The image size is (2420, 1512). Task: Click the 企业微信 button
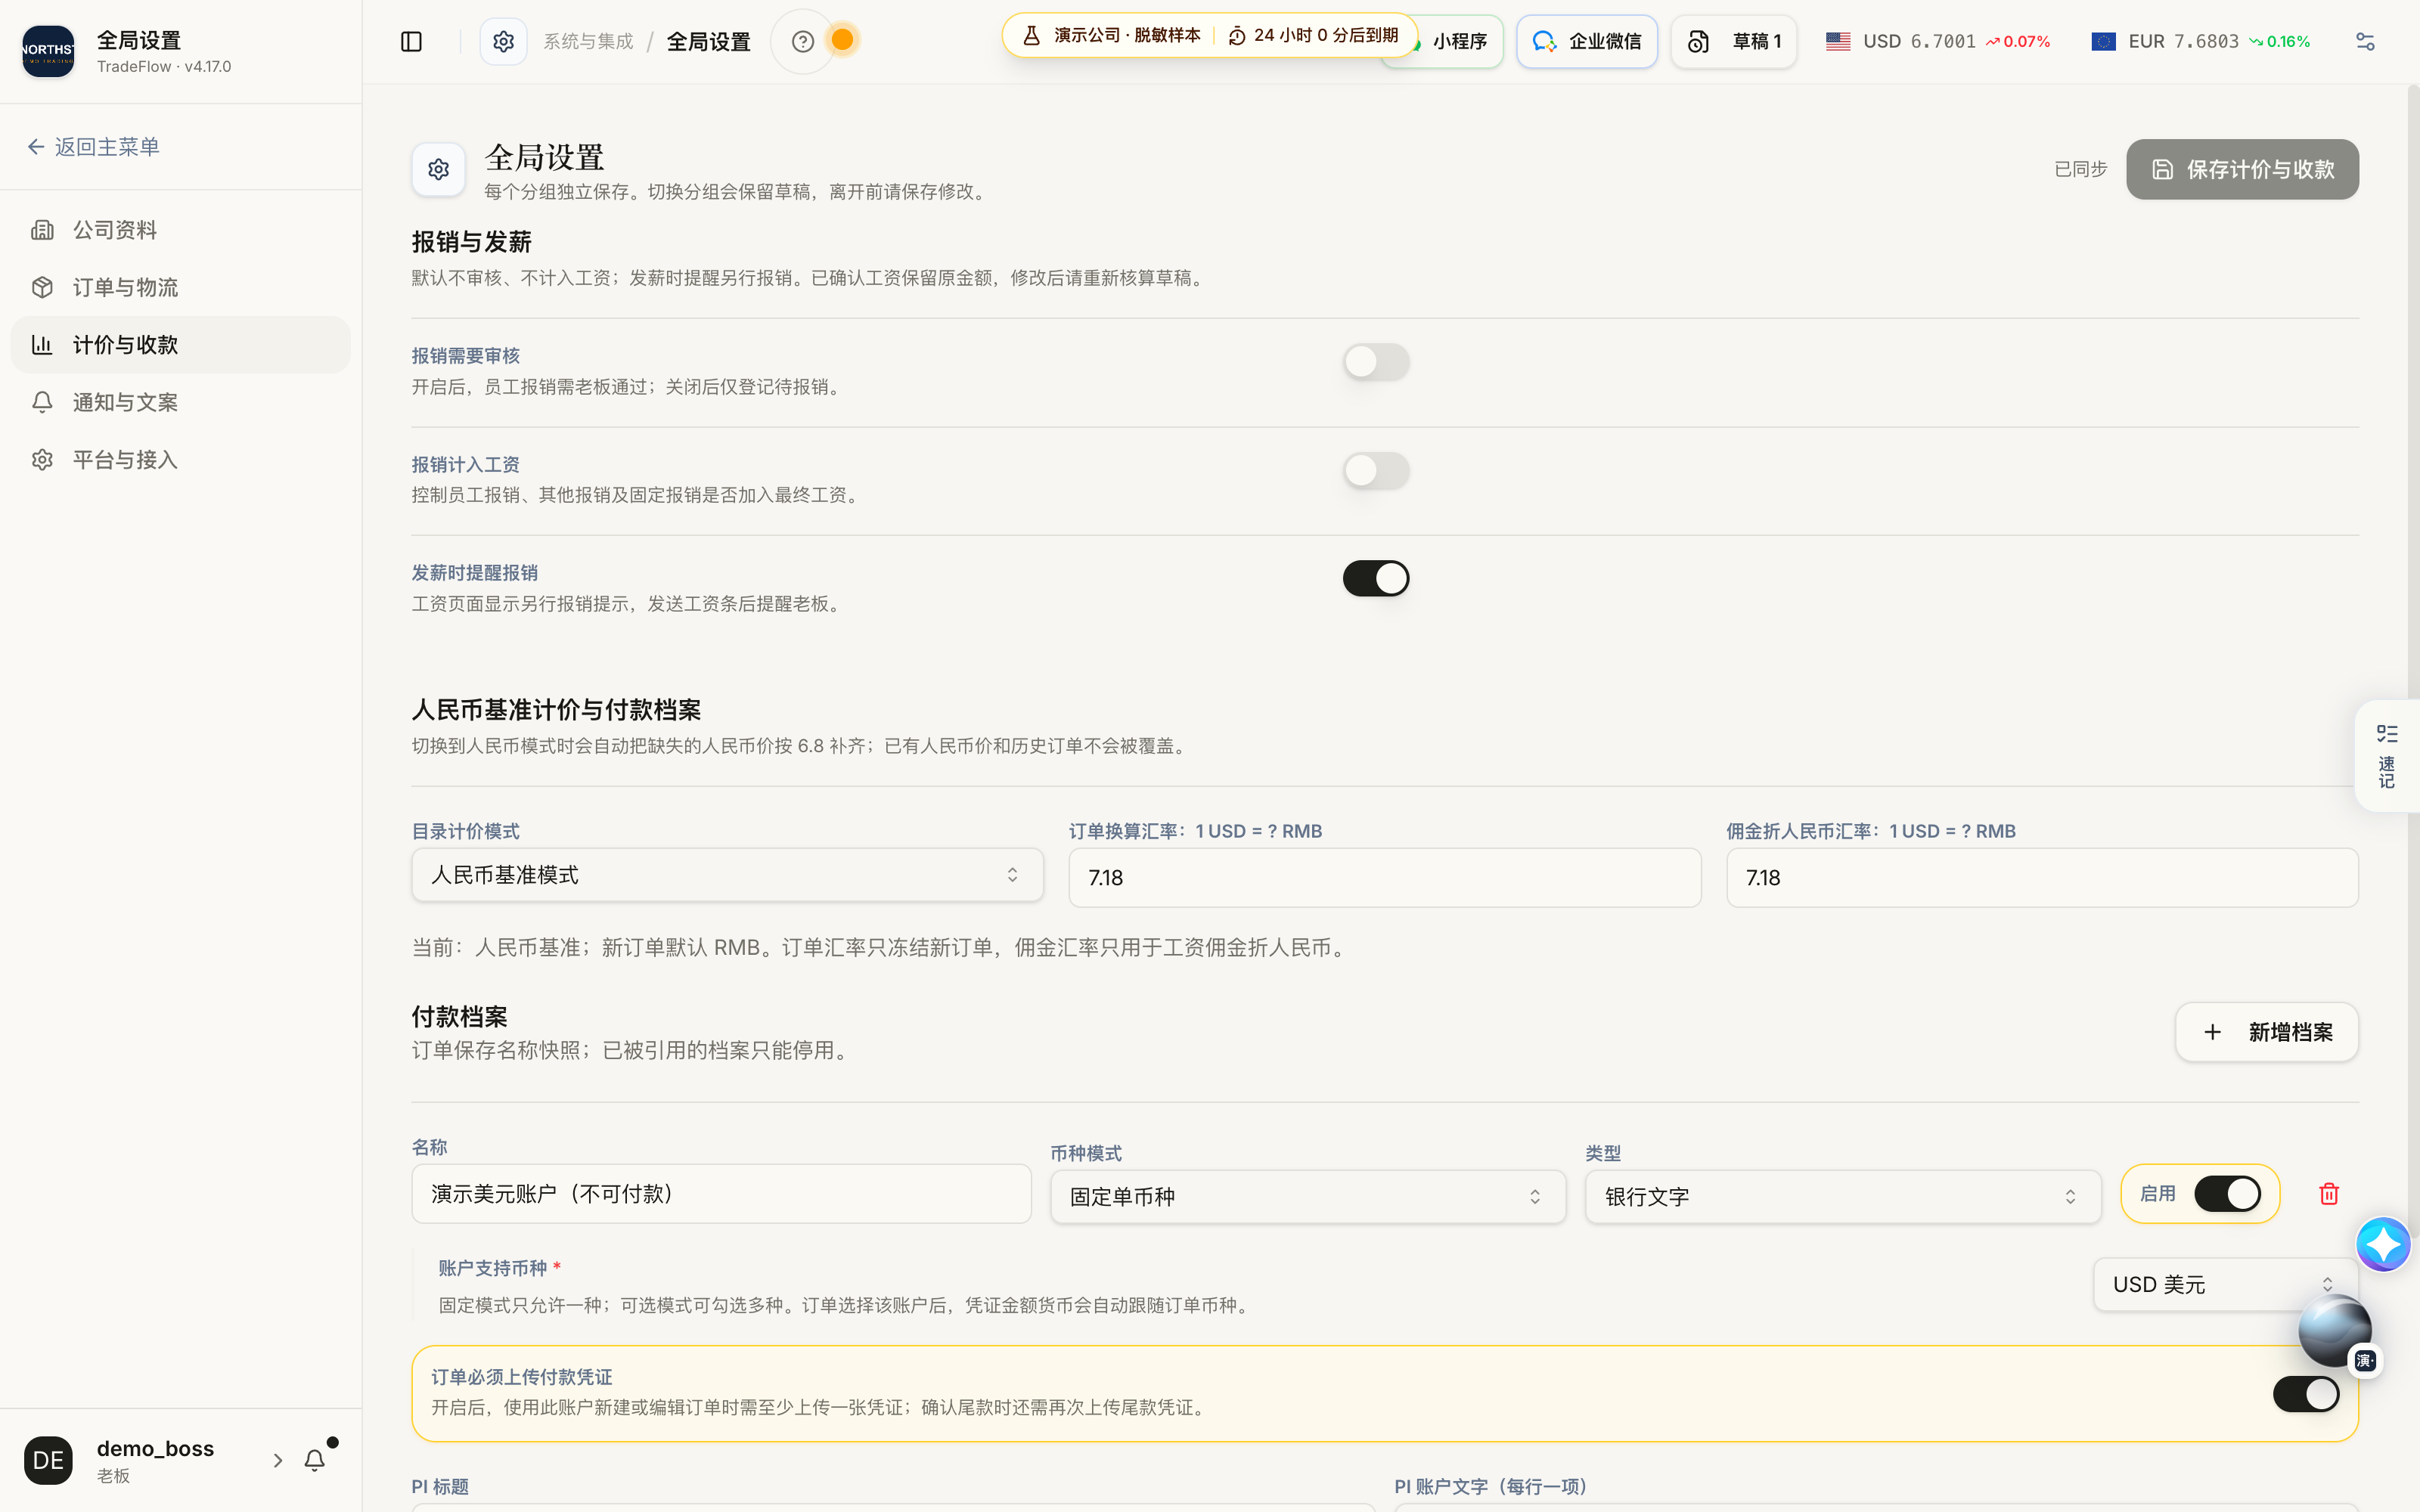(1586, 41)
